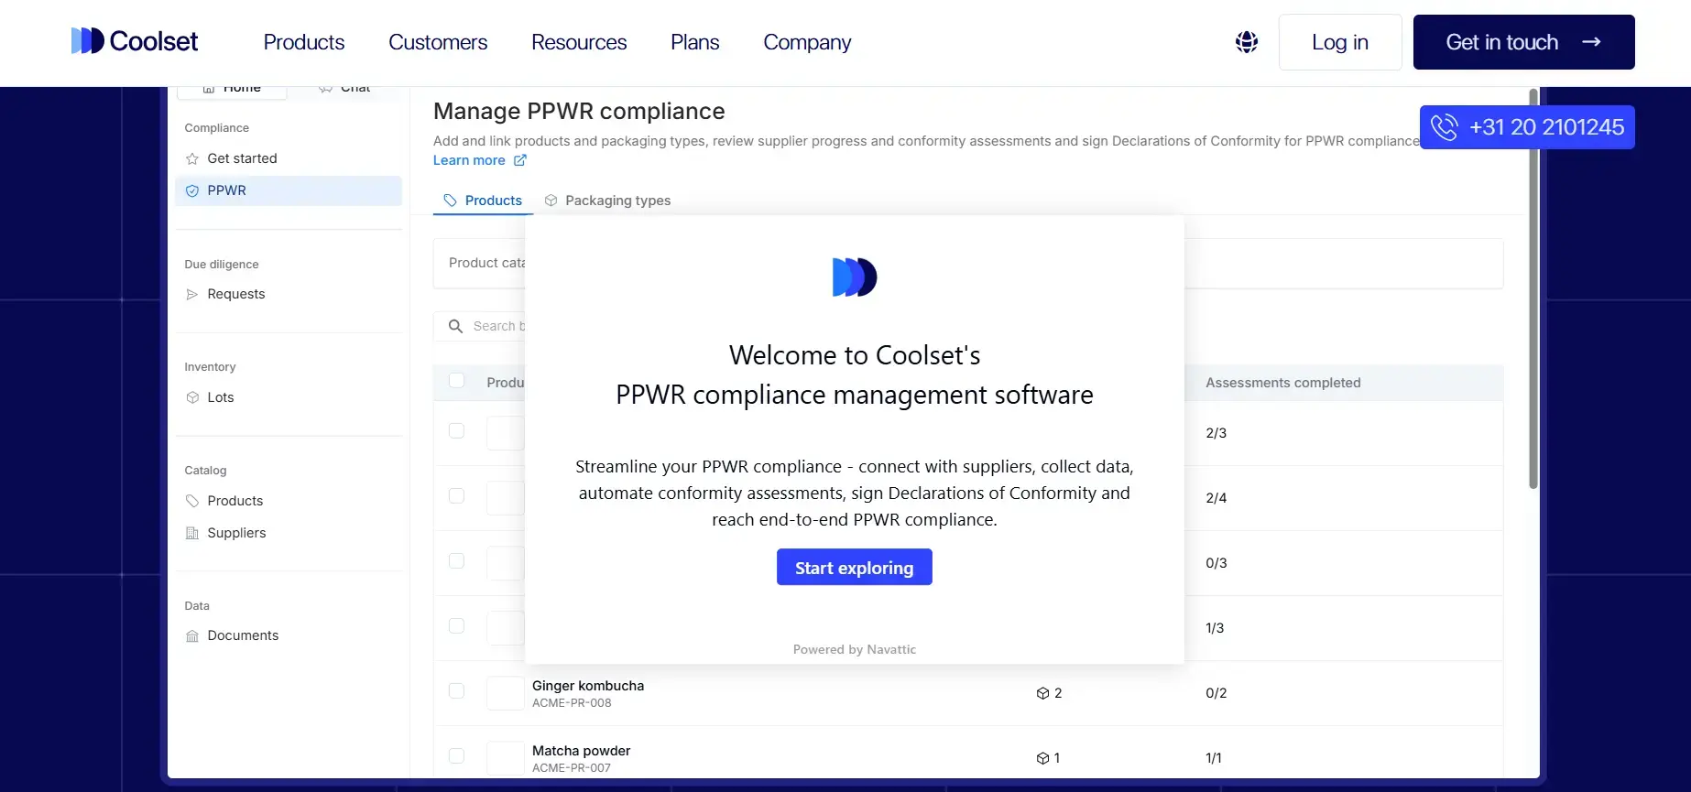Screen dimensions: 1691x792
Task: Click the Get in touch button
Action: pyautogui.click(x=1524, y=42)
